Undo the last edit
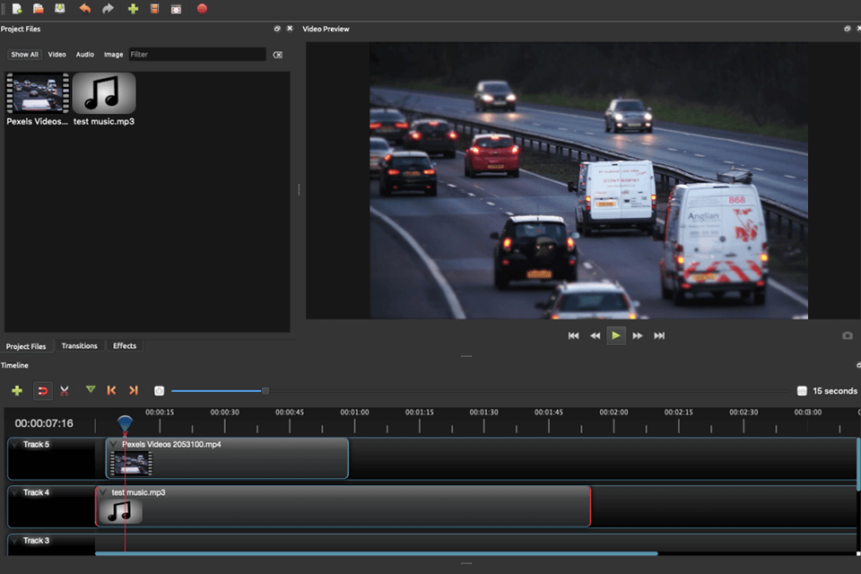The height and width of the screenshot is (574, 861). click(85, 9)
